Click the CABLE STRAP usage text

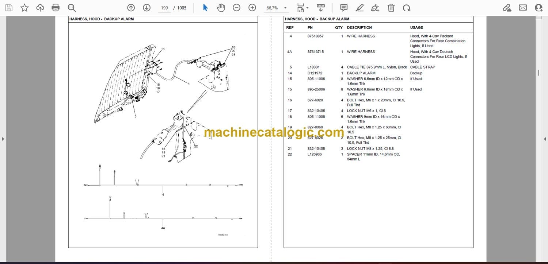pyautogui.click(x=423, y=67)
